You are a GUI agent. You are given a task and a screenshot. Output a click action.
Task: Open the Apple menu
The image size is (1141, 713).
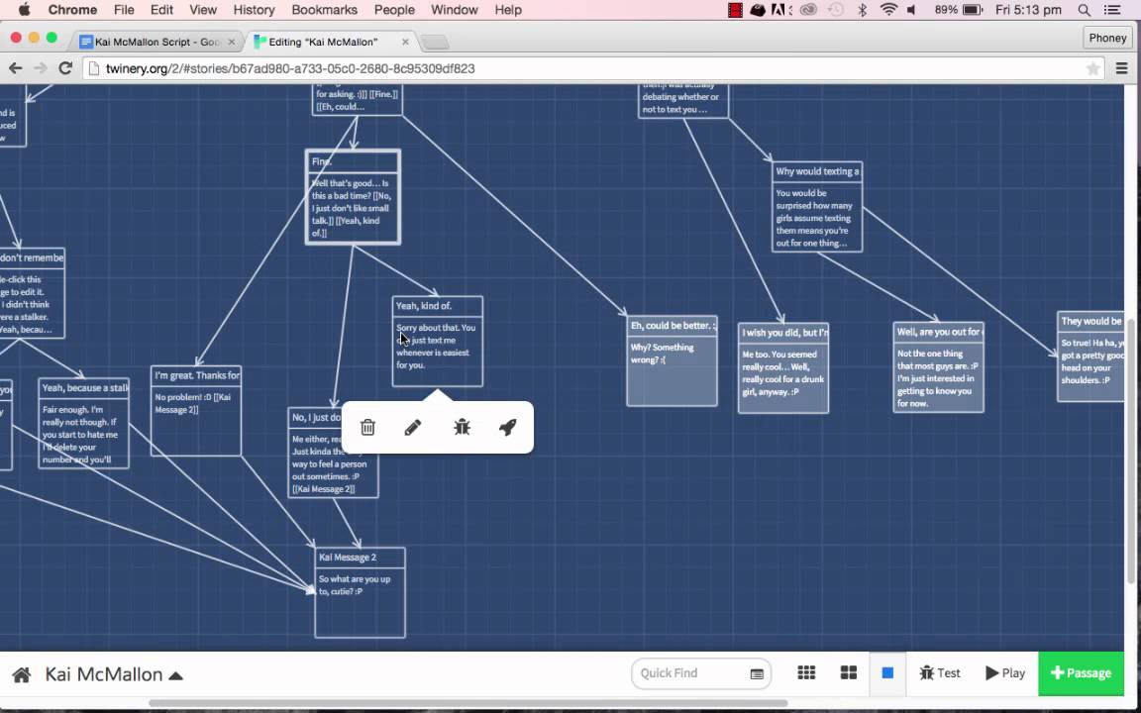click(24, 10)
